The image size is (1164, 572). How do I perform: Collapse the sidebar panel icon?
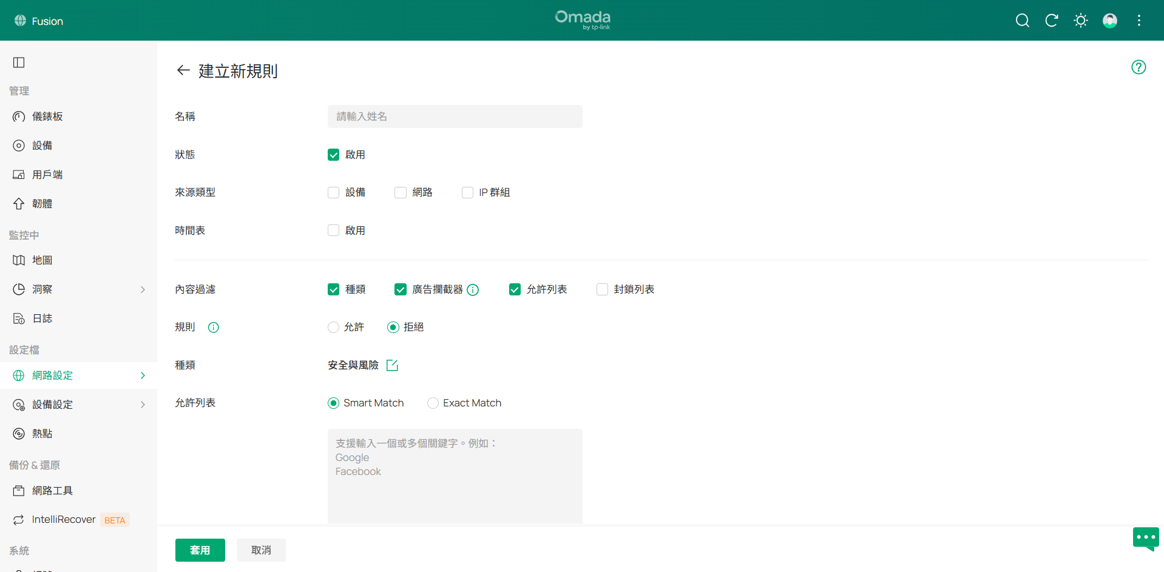[x=19, y=62]
